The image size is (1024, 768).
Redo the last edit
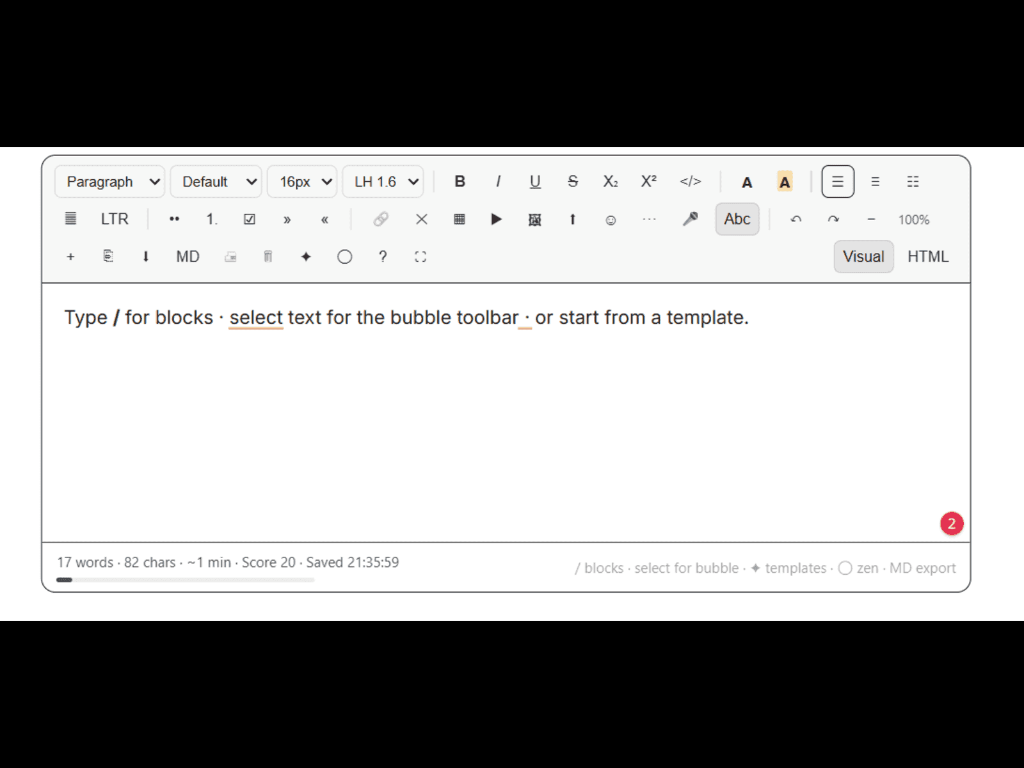(833, 219)
